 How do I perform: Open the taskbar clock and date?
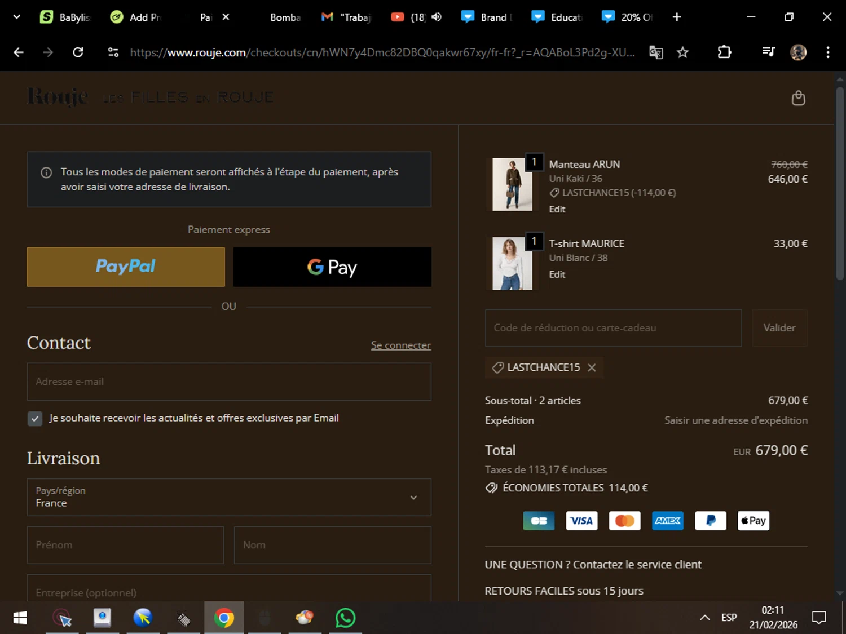tap(773, 618)
